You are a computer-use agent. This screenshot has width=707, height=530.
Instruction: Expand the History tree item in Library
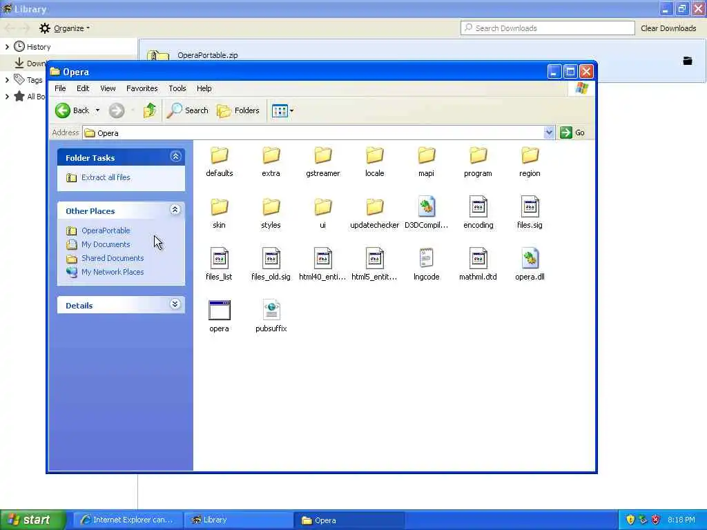tap(7, 47)
